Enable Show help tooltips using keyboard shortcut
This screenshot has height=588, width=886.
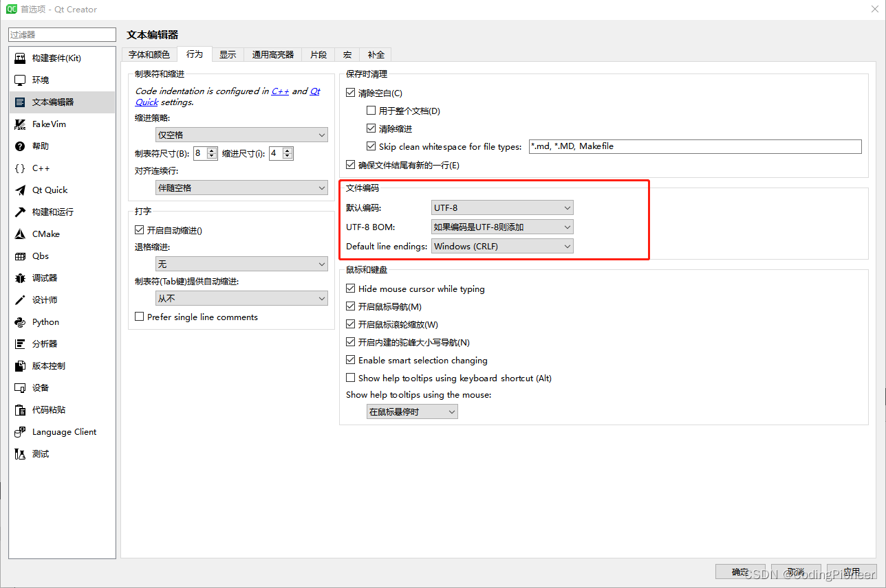(351, 378)
